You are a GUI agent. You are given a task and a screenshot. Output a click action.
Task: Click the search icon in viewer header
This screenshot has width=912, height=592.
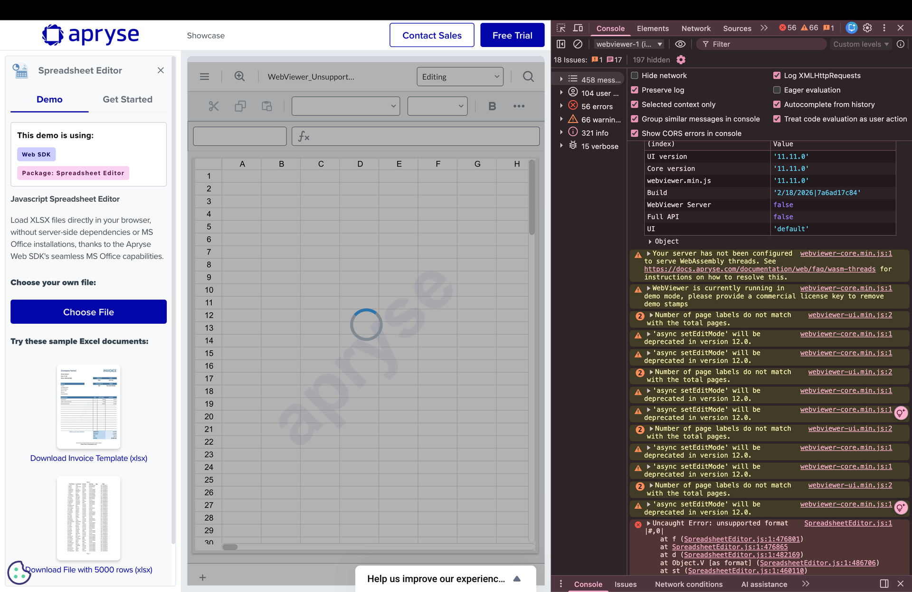(x=528, y=76)
